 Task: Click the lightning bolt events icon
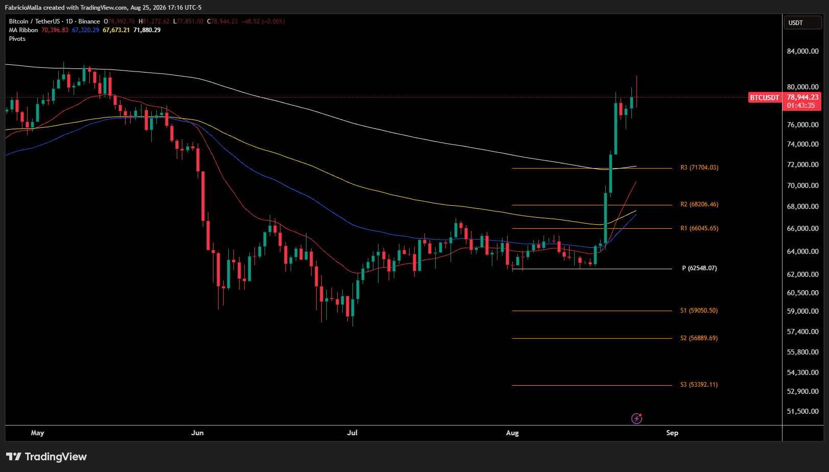coord(636,419)
